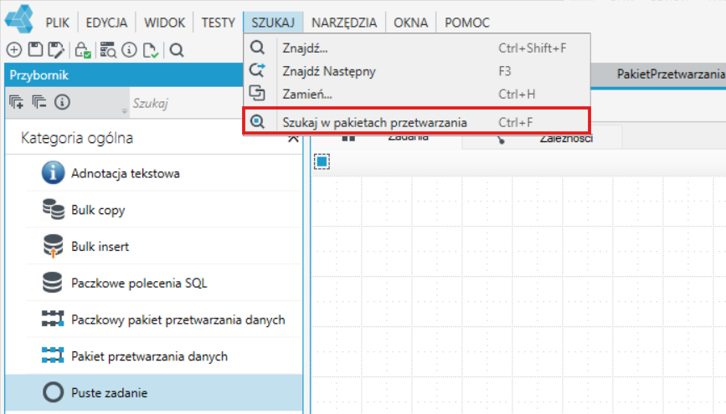Click the info icon in Przybornik toolbar
This screenshot has width=726, height=414.
click(62, 102)
